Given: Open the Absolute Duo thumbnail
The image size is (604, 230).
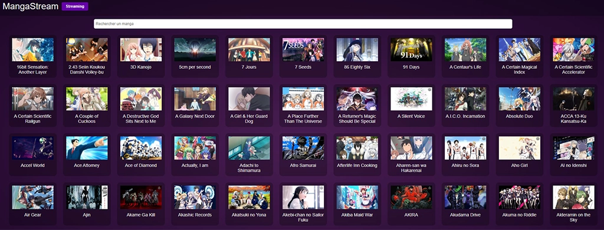Looking at the screenshot, I should 519,99.
